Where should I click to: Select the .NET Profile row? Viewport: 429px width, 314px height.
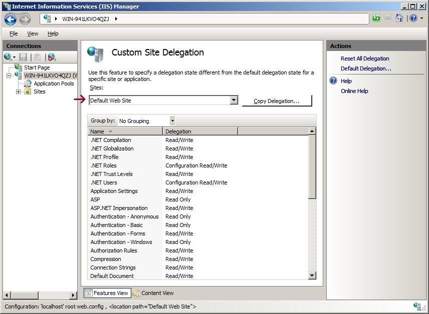[x=198, y=157]
